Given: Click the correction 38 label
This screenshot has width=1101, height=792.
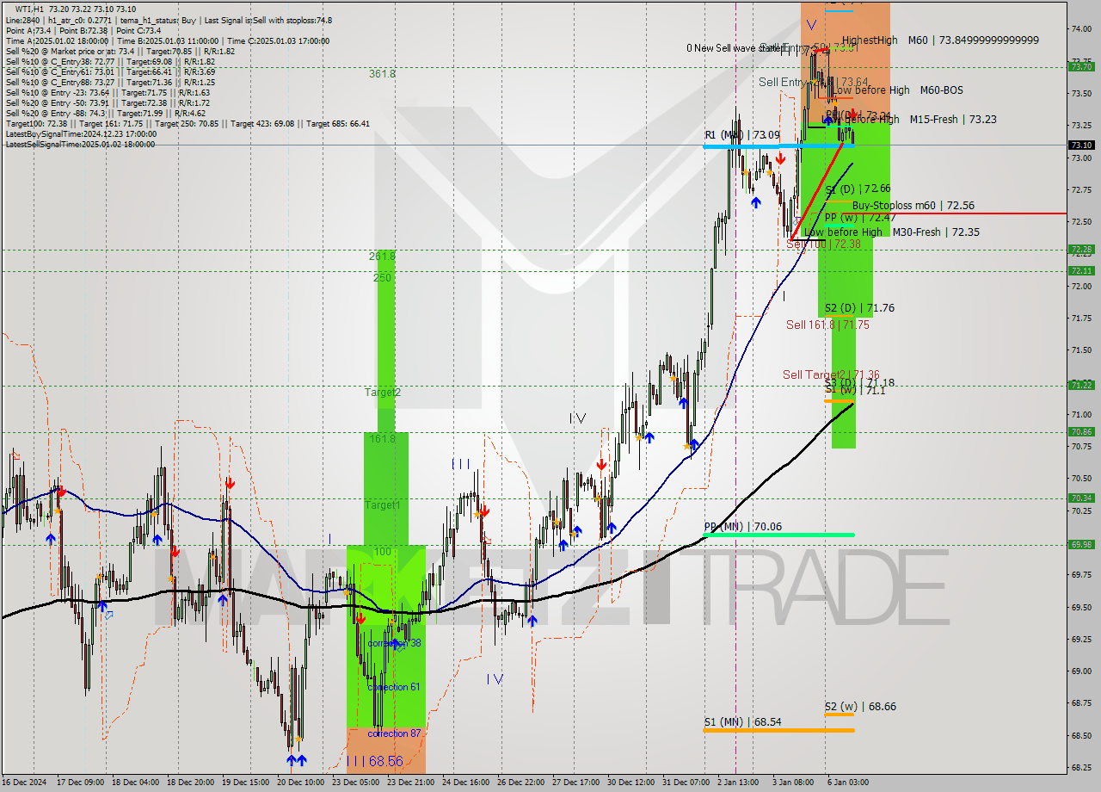Looking at the screenshot, I should [x=394, y=643].
